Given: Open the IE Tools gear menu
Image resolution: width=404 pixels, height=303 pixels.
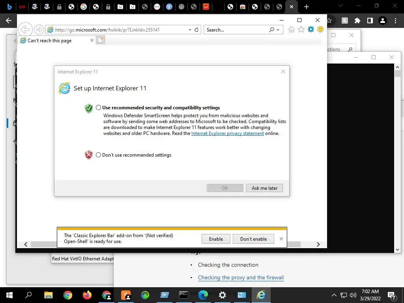Looking at the screenshot, I should click(x=311, y=29).
